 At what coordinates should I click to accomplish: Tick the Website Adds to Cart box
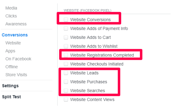click(x=66, y=37)
